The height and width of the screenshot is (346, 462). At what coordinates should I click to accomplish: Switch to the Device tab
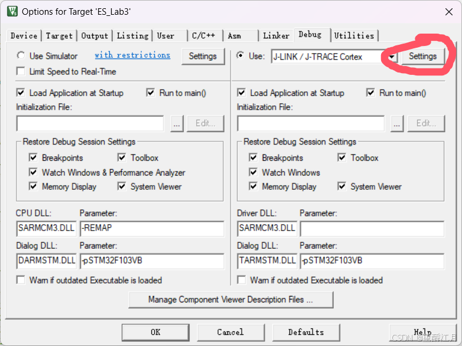coord(24,36)
